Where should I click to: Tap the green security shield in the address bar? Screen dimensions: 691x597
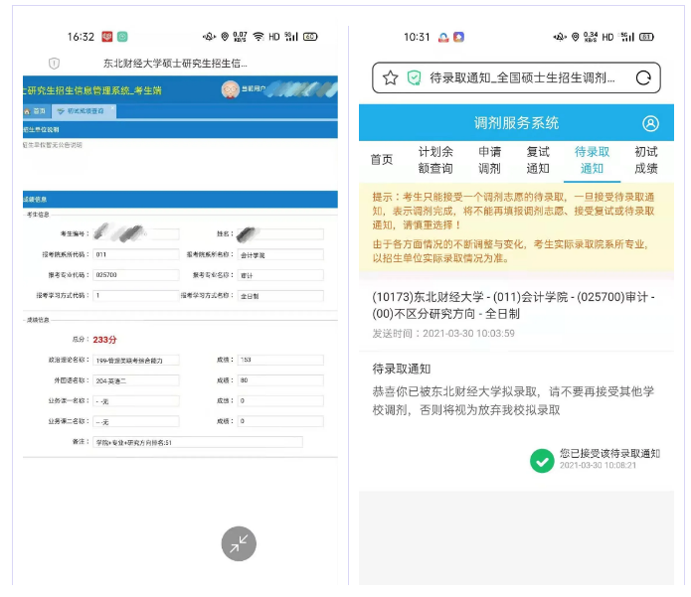[414, 77]
